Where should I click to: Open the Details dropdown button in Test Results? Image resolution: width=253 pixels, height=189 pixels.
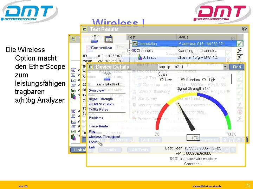coord(122,140)
